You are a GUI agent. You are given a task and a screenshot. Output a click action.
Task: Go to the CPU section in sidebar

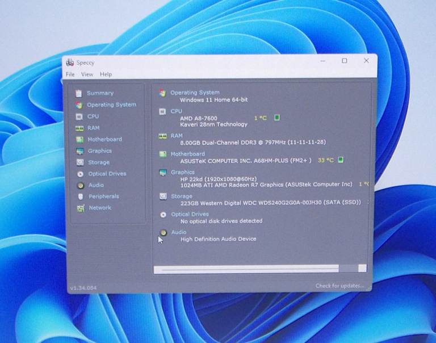93,116
